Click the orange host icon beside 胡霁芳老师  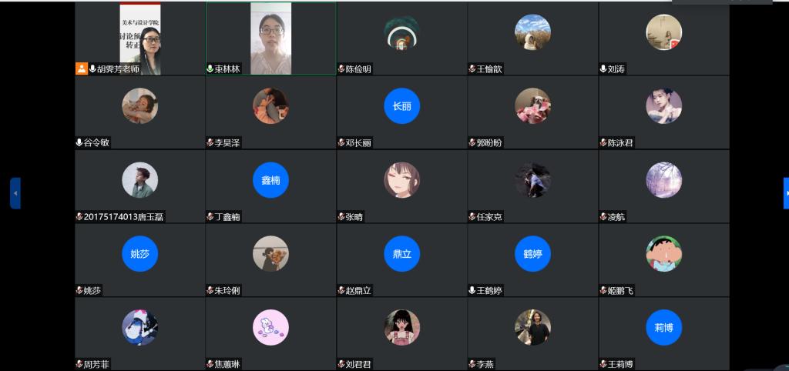(82, 69)
